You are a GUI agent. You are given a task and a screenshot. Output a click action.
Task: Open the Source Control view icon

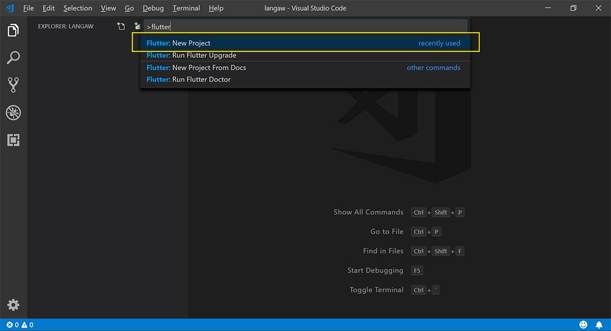(13, 85)
